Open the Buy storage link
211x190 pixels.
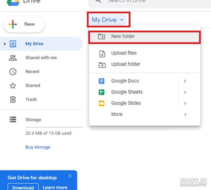pos(38,147)
